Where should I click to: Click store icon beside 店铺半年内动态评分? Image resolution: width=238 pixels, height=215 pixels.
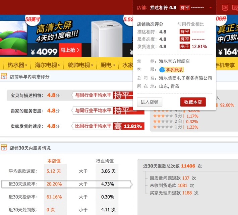(x=4, y=76)
